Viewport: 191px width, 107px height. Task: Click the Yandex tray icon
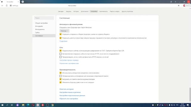[x=153, y=105]
